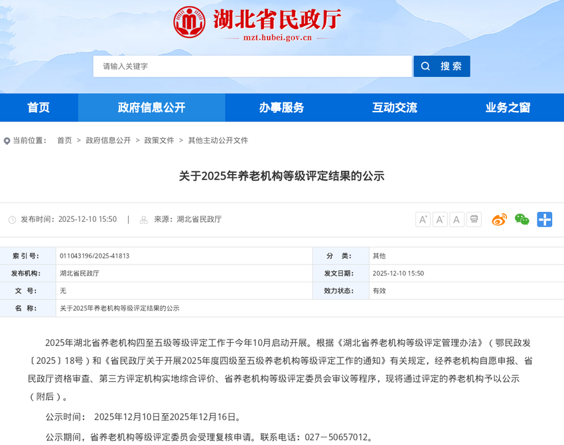
Task: Decrease font size with the A- control
Action: pos(440,219)
